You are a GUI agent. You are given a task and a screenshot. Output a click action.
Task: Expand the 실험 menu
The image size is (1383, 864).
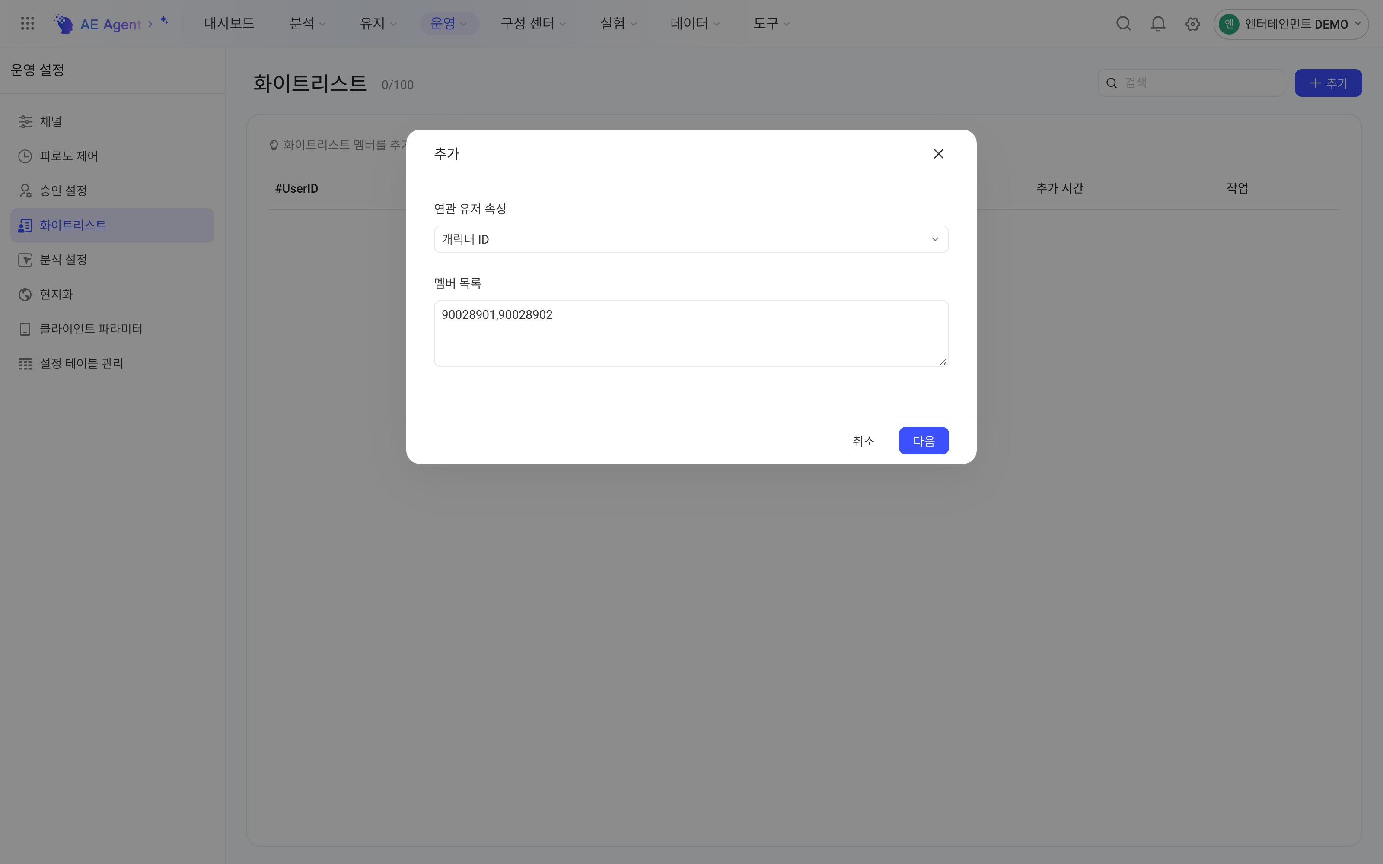[x=618, y=23]
